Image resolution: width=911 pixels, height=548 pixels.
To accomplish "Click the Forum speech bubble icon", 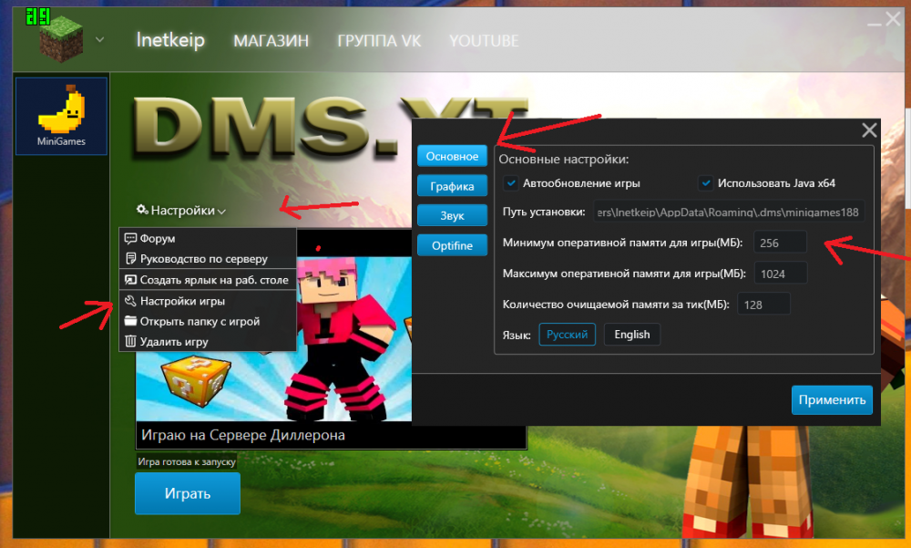I will tap(130, 239).
